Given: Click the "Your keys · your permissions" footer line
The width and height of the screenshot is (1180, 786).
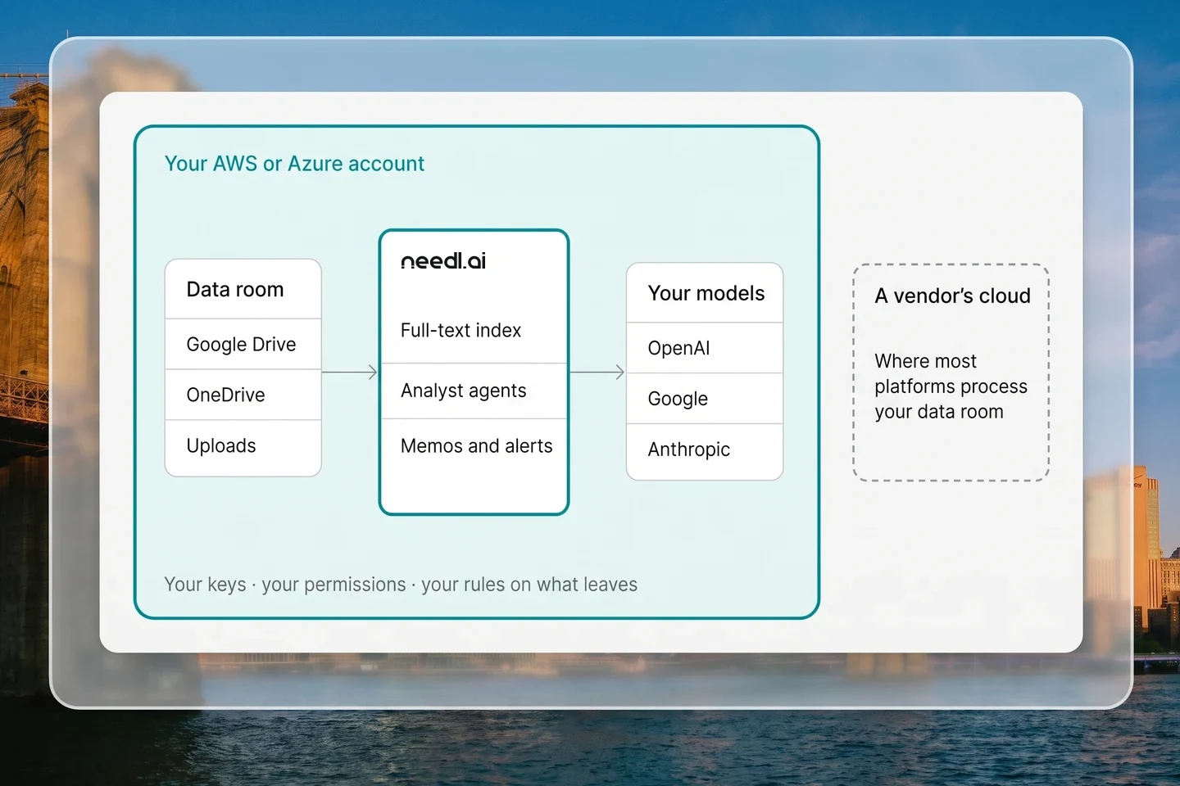Looking at the screenshot, I should 401,585.
